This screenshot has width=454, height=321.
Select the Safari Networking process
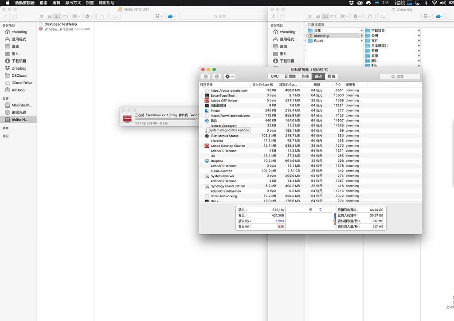tap(311, 196)
